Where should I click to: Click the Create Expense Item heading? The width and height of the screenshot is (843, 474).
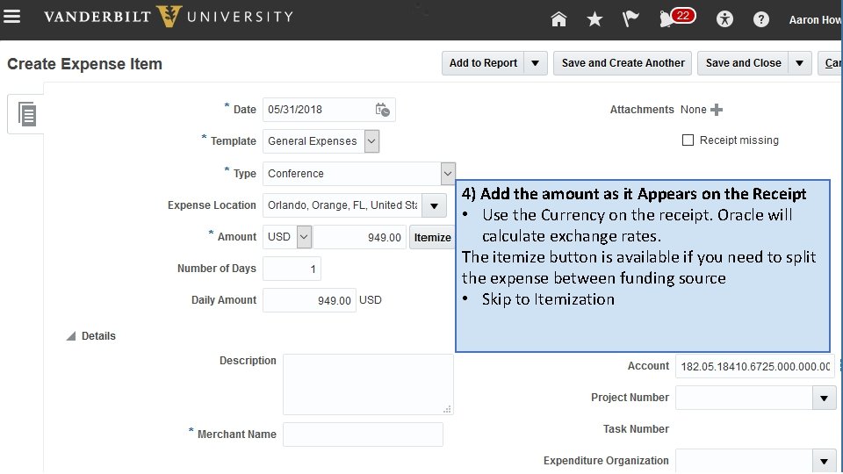[x=84, y=64]
